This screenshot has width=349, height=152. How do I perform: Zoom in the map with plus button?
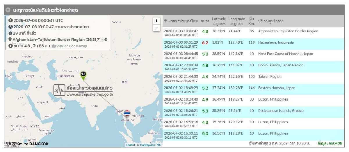click(156, 21)
